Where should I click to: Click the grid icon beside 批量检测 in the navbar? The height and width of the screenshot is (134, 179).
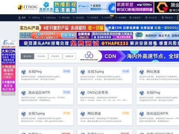point(130,17)
